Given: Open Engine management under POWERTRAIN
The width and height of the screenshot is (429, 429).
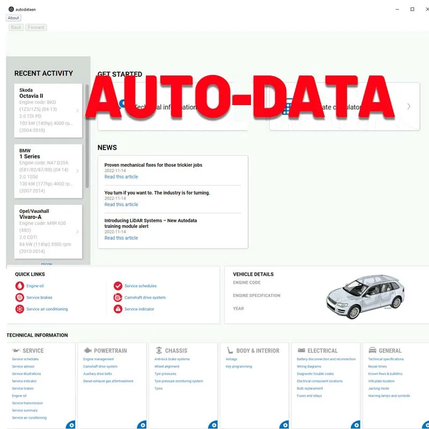Looking at the screenshot, I should coord(99,359).
